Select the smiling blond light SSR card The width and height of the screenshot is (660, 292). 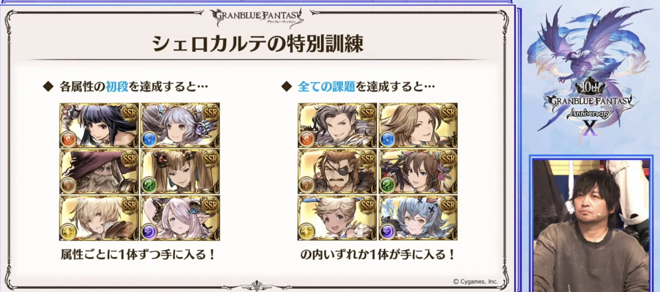click(x=337, y=218)
